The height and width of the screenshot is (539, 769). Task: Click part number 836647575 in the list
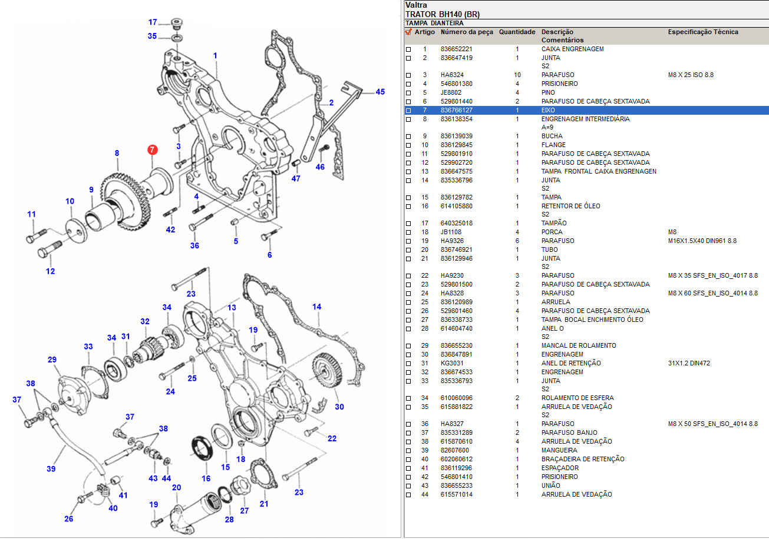tap(457, 171)
